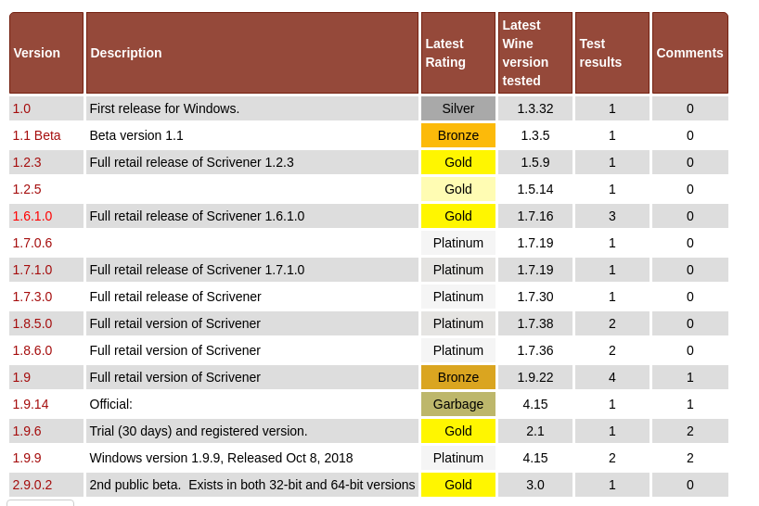The image size is (759, 506).
Task: Open version 1.9.14 link
Action: tap(31, 404)
